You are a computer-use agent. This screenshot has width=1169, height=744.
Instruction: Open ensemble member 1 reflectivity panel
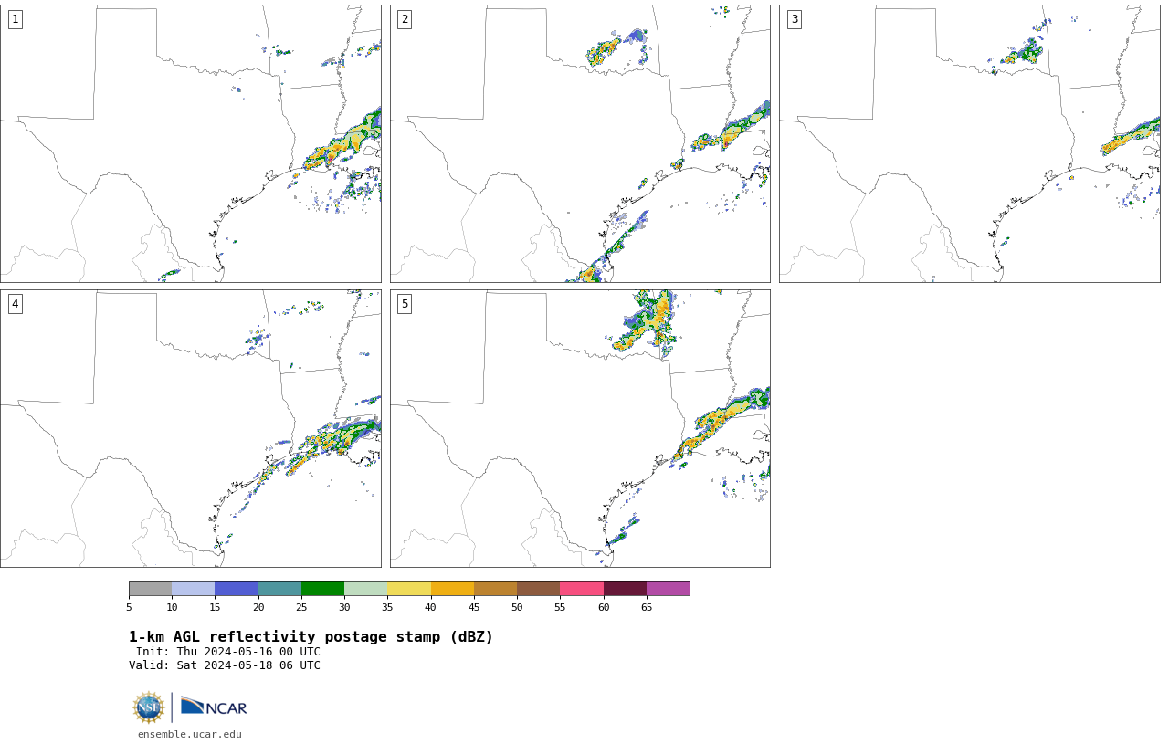click(x=191, y=143)
